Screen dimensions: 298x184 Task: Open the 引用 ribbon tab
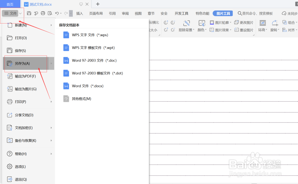pyautogui.click(x=112, y=13)
